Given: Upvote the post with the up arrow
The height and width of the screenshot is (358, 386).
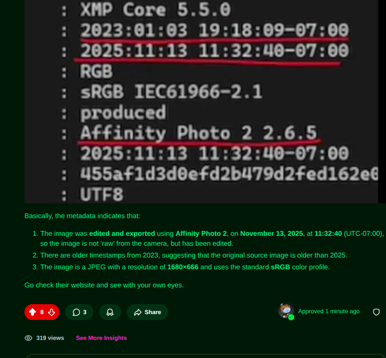Looking at the screenshot, I should click(x=33, y=312).
